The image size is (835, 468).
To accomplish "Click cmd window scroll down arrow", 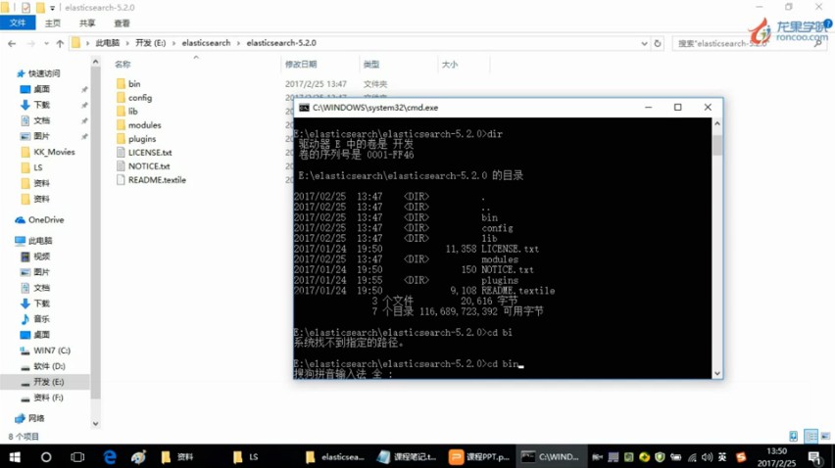I will pos(716,373).
